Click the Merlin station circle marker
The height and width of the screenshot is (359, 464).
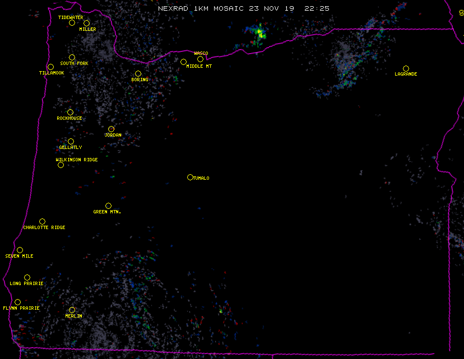[x=72, y=310]
